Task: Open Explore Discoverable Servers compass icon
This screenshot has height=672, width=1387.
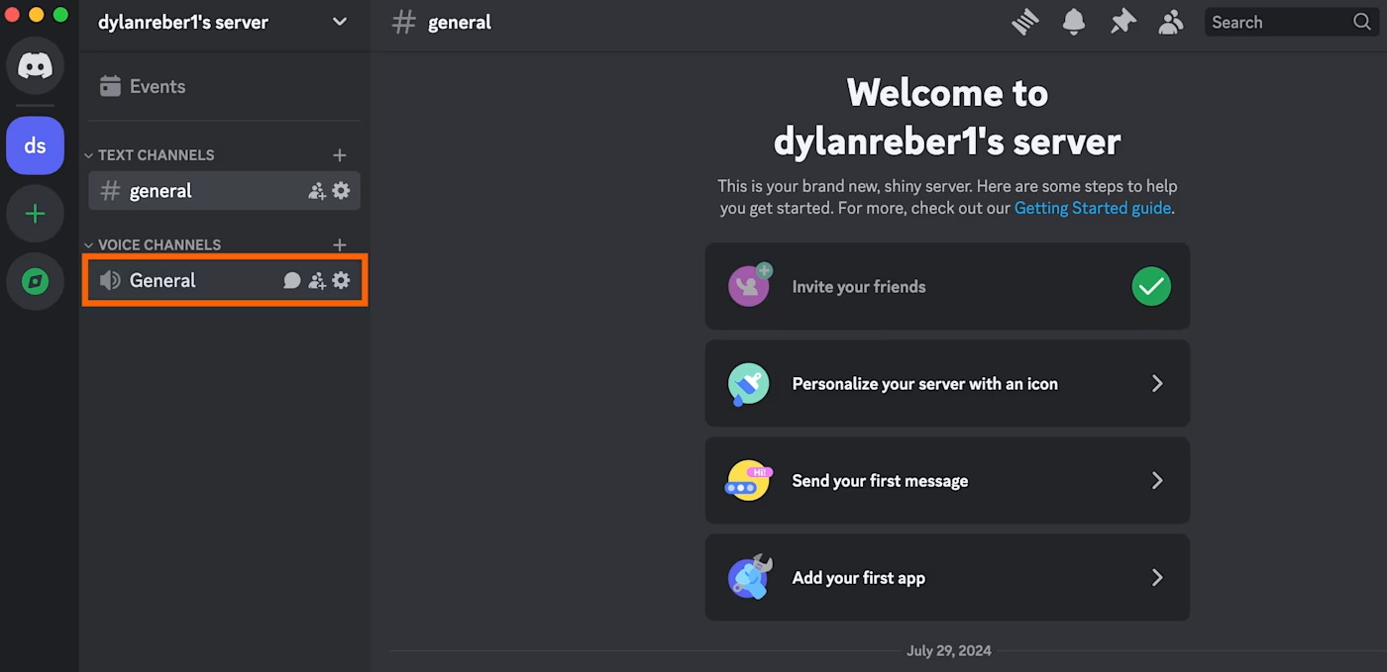Action: coord(36,282)
